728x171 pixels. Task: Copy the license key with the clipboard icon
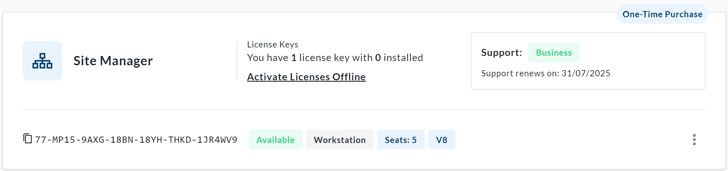[x=27, y=139]
